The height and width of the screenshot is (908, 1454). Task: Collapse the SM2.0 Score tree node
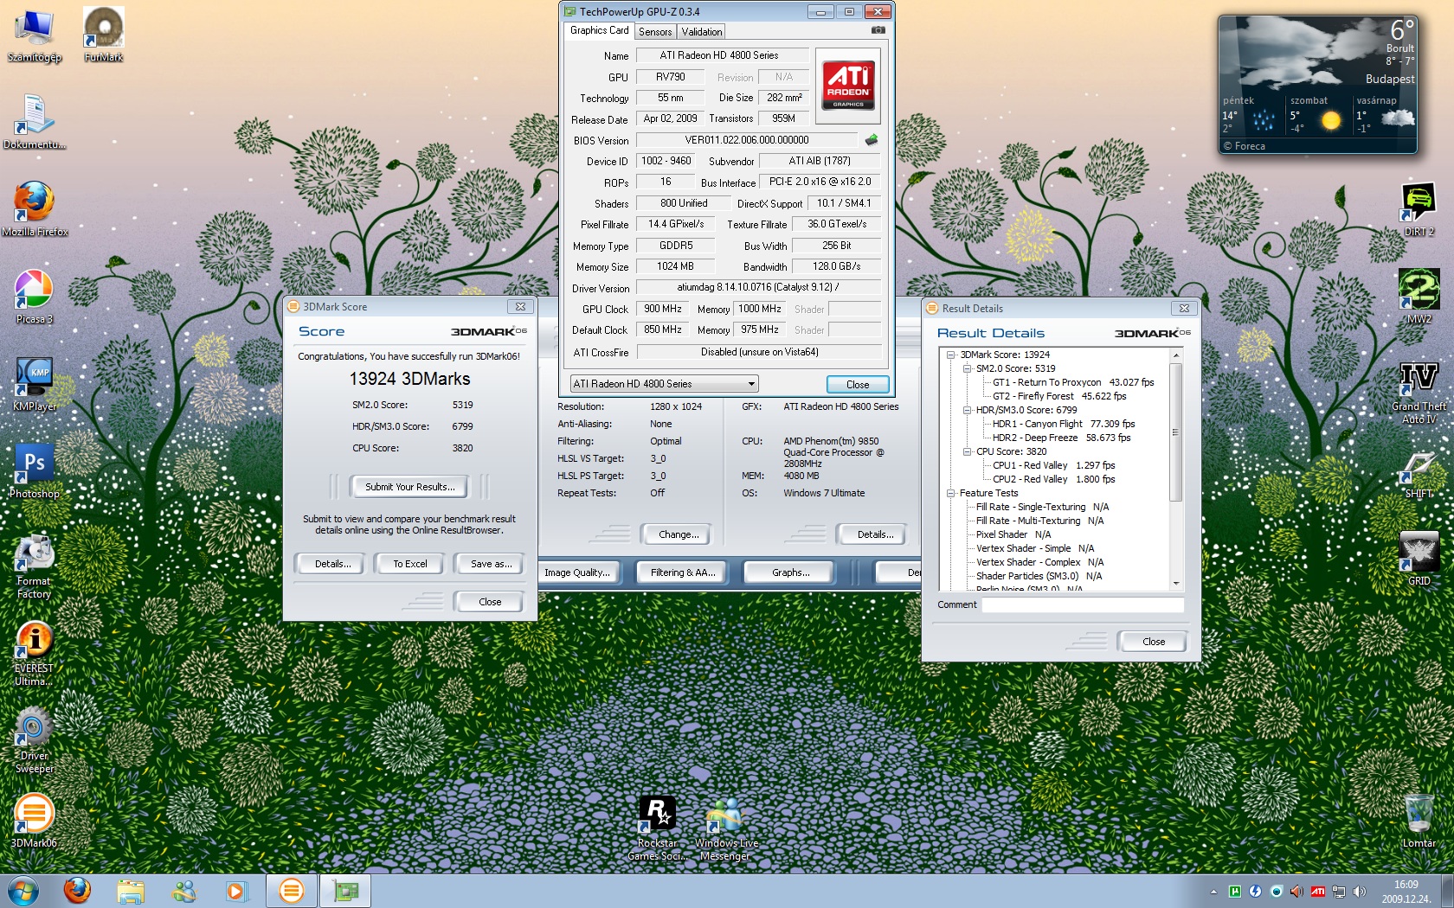[968, 368]
